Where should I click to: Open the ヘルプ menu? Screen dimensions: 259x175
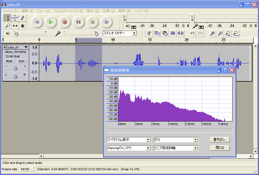(x=142, y=11)
